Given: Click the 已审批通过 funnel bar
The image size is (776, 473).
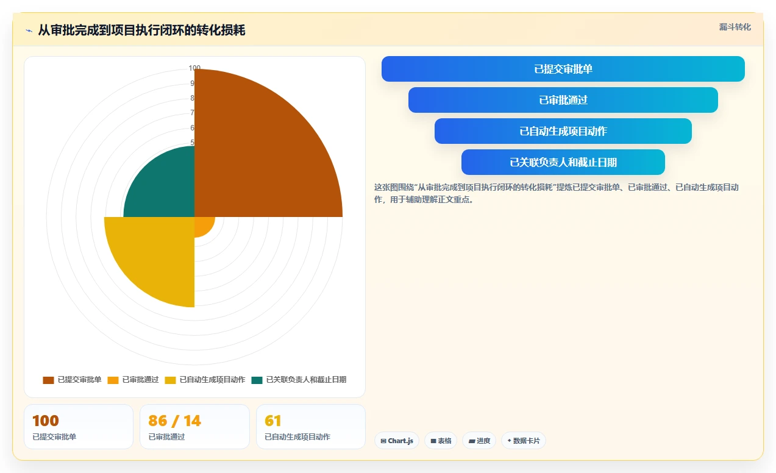Looking at the screenshot, I should tap(563, 100).
